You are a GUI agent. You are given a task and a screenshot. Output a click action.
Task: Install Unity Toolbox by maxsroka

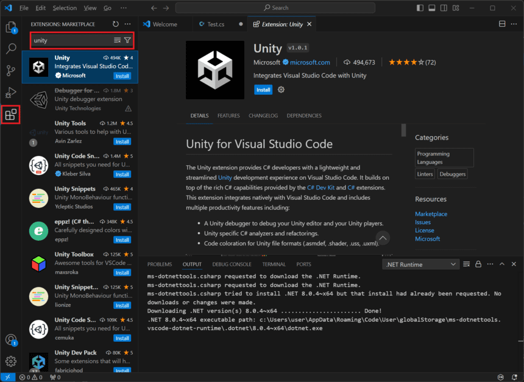pyautogui.click(x=122, y=273)
